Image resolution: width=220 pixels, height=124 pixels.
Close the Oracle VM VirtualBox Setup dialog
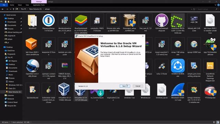coord(143,36)
